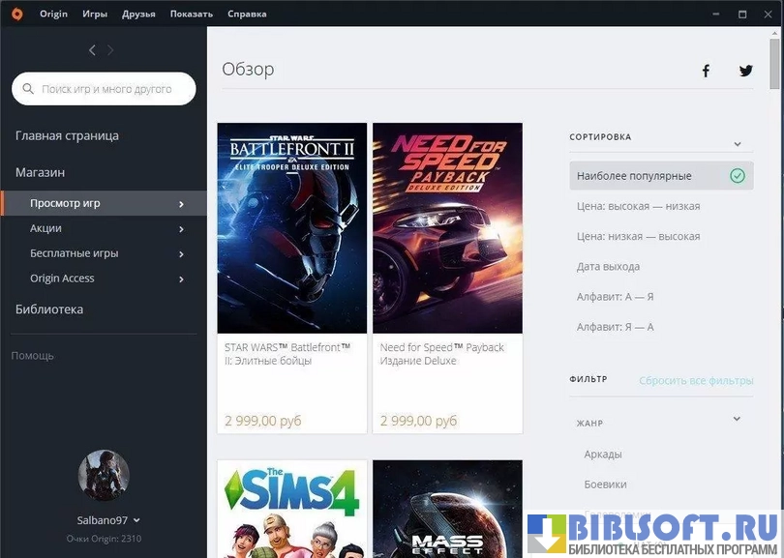The height and width of the screenshot is (558, 784).
Task: Collapse the 'Жанр' filter chevron
Action: tap(737, 419)
